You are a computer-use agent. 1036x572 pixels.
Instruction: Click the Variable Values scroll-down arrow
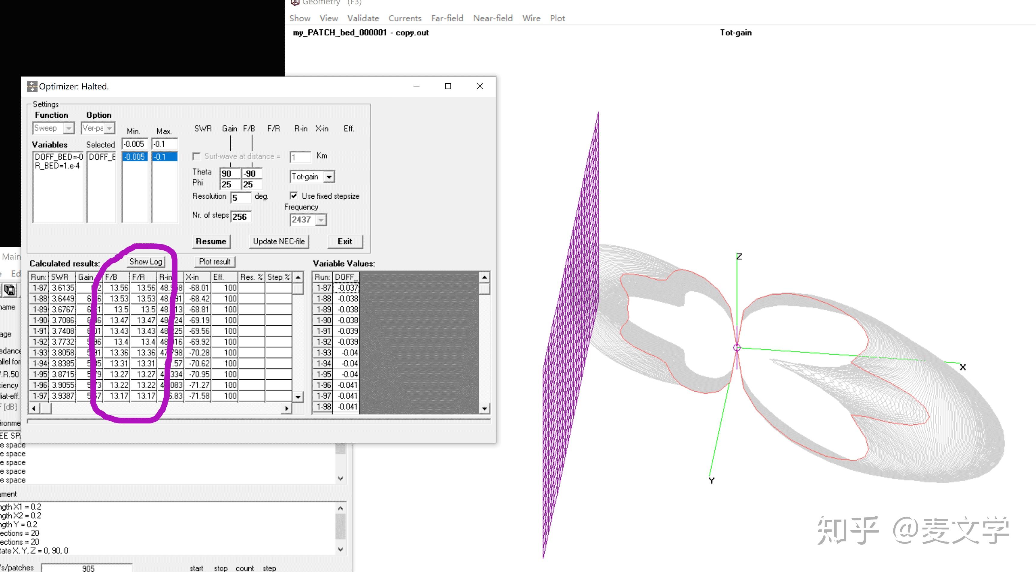click(485, 408)
